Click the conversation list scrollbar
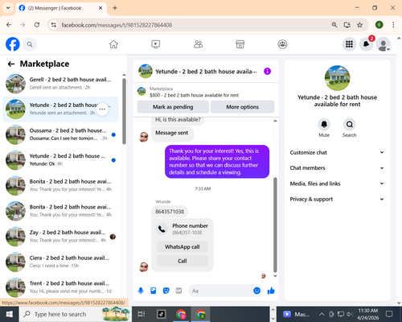Image resolution: width=402 pixels, height=322 pixels. point(124,111)
